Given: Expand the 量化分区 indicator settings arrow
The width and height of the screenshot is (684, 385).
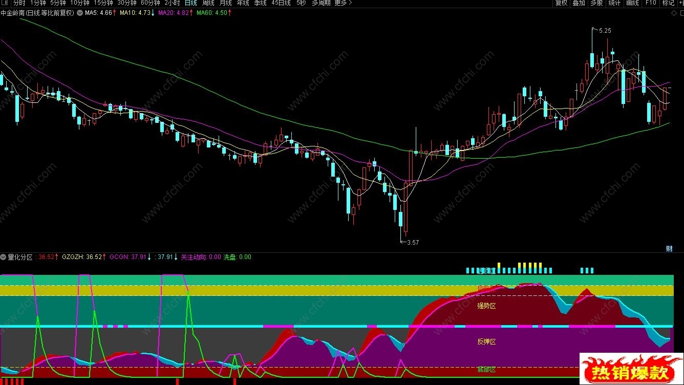Looking at the screenshot, I should click(x=3, y=257).
